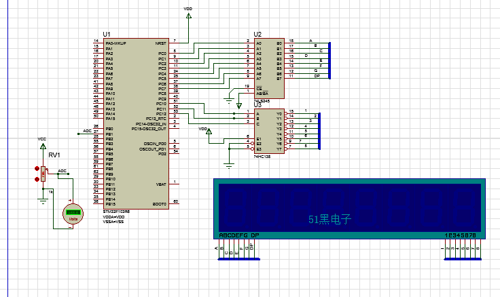This screenshot has width=500, height=297.
Task: Click the 74LS245 part name text
Action: [262, 101]
